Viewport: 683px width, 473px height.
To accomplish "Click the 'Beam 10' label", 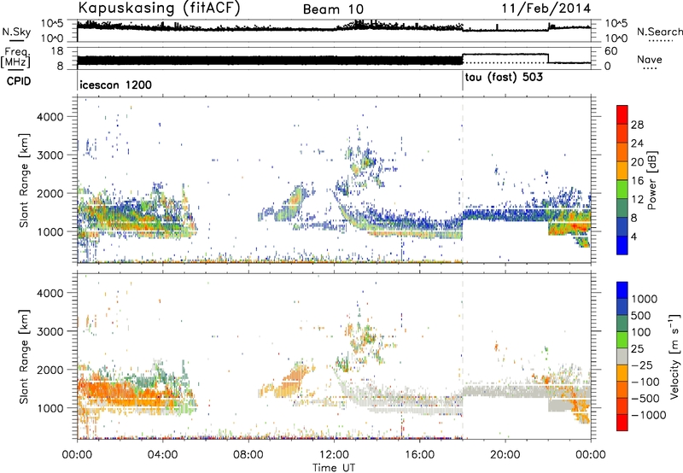I will pos(333,9).
